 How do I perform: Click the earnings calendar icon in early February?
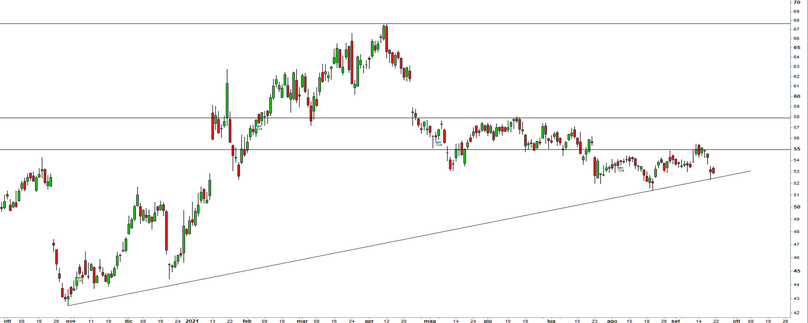(x=259, y=128)
